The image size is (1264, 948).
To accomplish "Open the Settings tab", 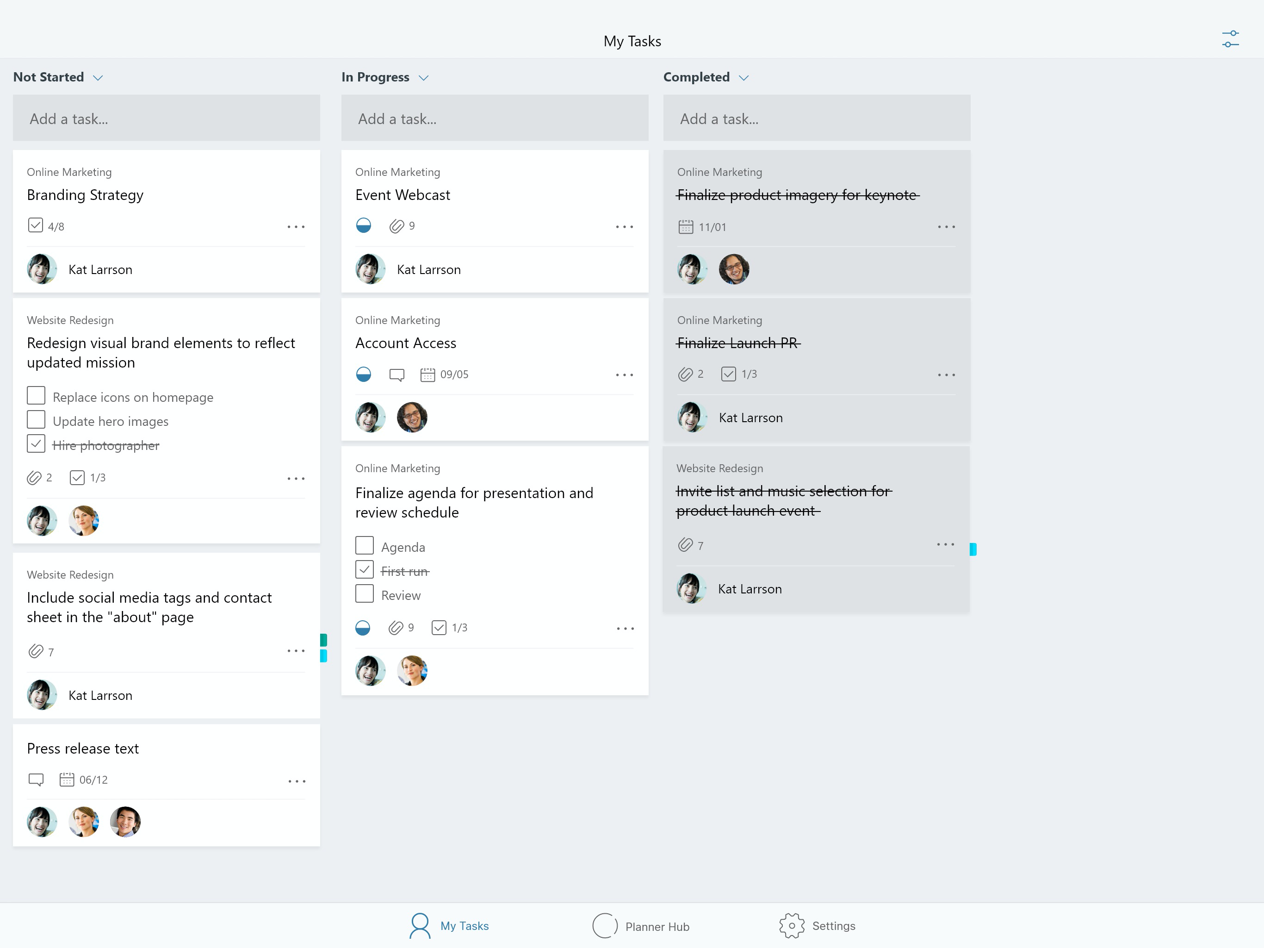I will [x=817, y=926].
